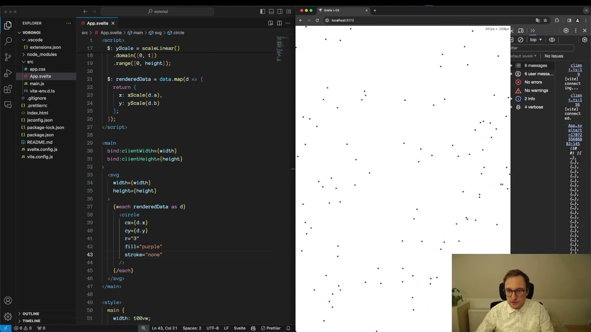Go forward in VS Code navigation history

pos(95,11)
